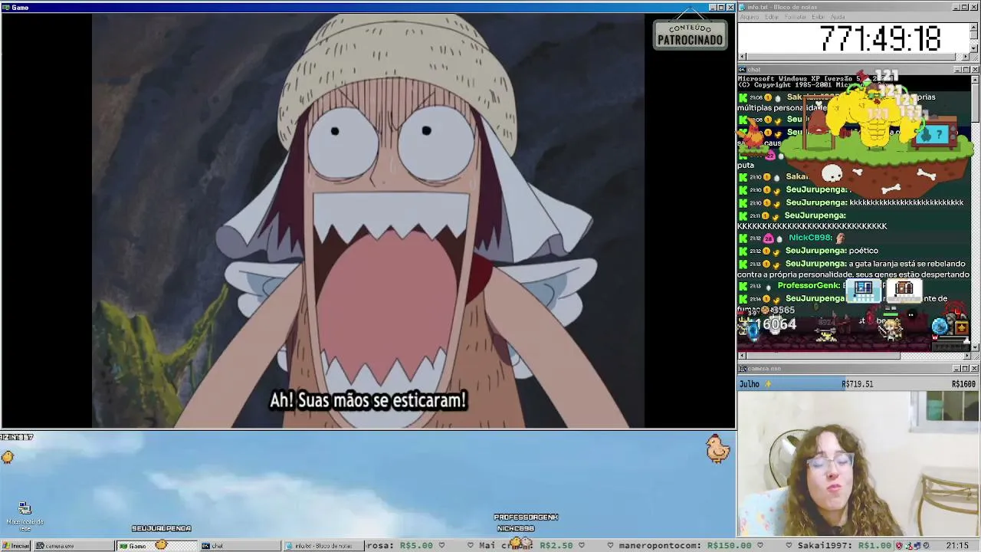Click Notepad's horizontal scroll-right arrow
Image resolution: width=981 pixels, height=552 pixels.
966,57
